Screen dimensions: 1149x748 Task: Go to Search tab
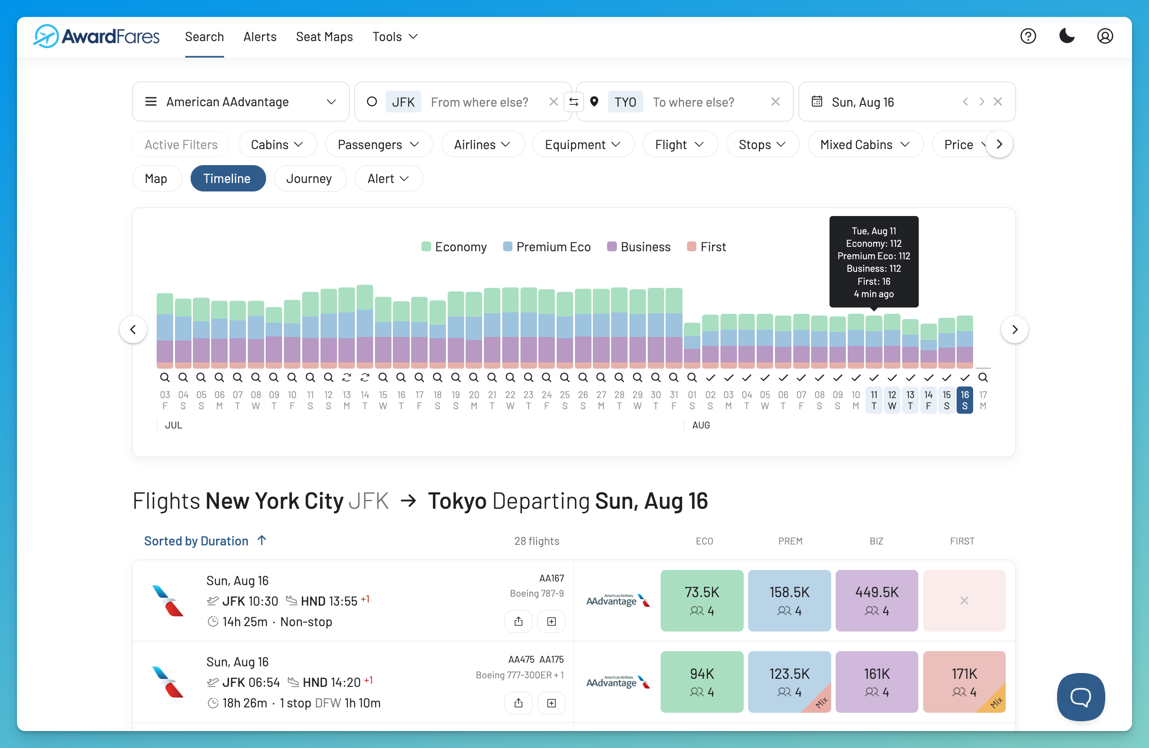tap(204, 37)
